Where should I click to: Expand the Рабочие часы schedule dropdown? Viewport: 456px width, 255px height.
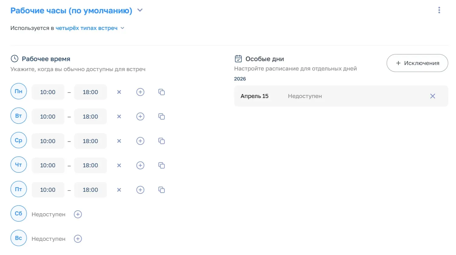(x=140, y=10)
